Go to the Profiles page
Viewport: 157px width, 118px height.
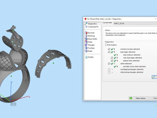point(91,57)
